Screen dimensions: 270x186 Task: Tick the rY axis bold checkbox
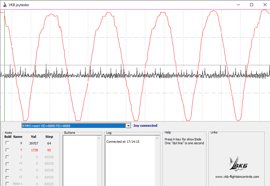click(x=7, y=171)
